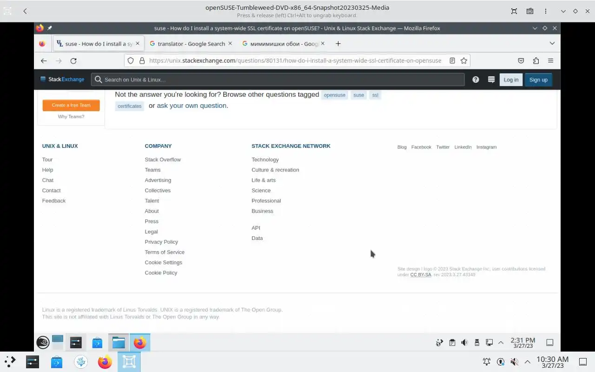595x372 pixels.
Task: Toggle fullscreen in GNOME Boxes header
Action: click(x=514, y=11)
